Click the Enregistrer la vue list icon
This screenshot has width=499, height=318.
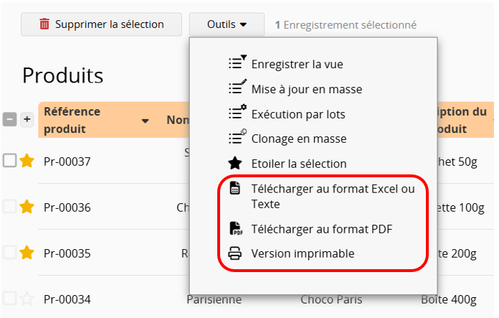click(237, 63)
